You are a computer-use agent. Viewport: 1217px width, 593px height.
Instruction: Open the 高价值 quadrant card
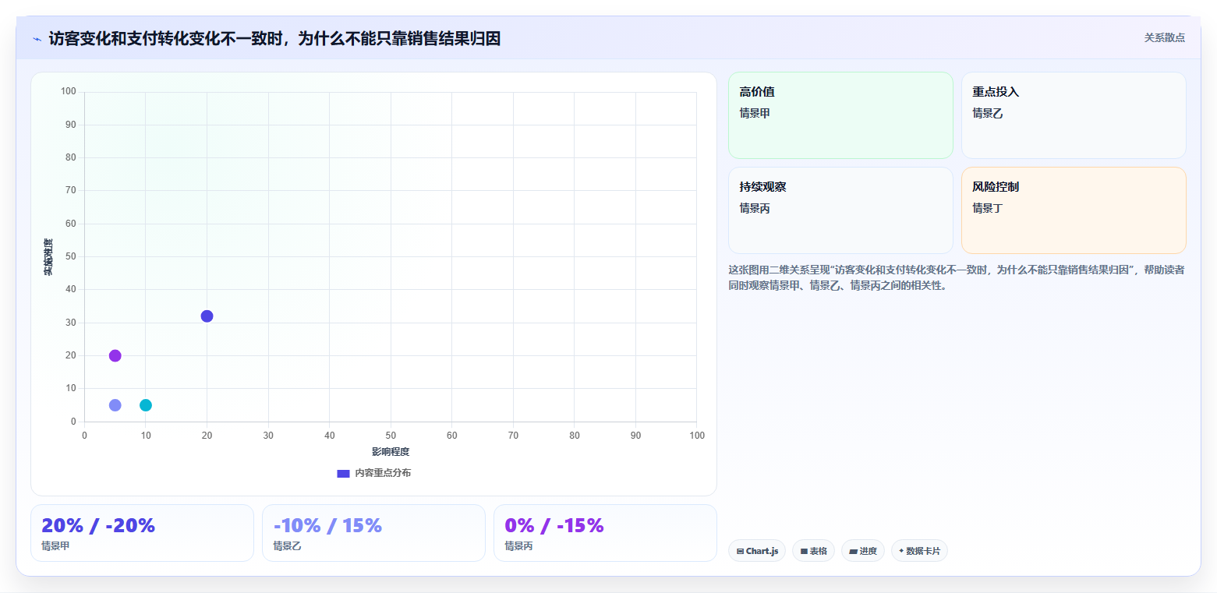[840, 115]
